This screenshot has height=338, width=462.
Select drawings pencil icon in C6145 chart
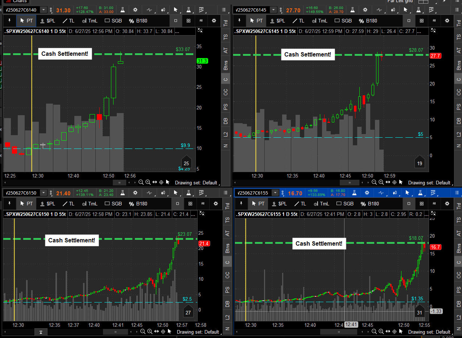click(x=431, y=10)
